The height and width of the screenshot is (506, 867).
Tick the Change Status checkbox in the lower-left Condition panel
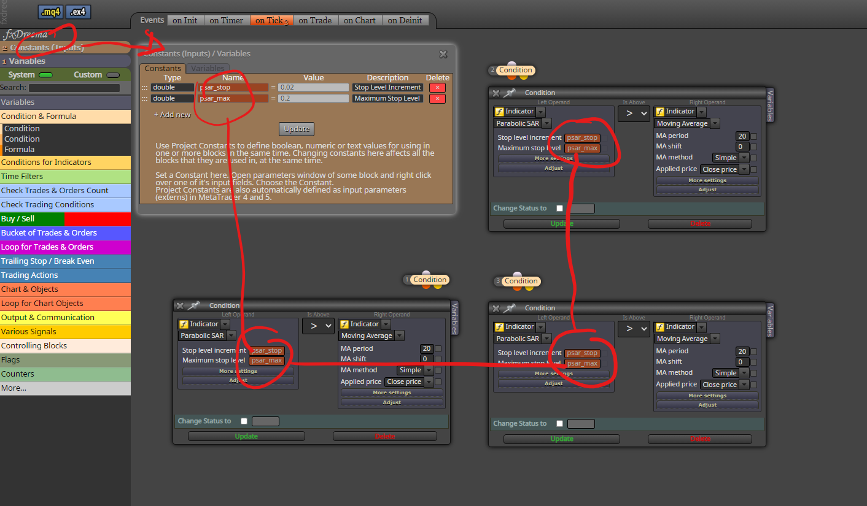(x=244, y=421)
